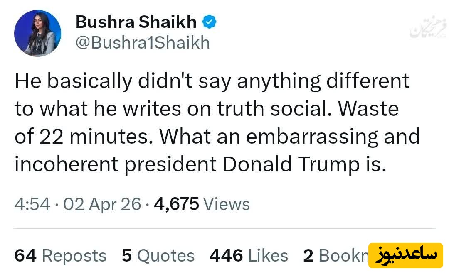The height and width of the screenshot is (274, 449).
Task: Show the 446 Likes list
Action: click(249, 256)
